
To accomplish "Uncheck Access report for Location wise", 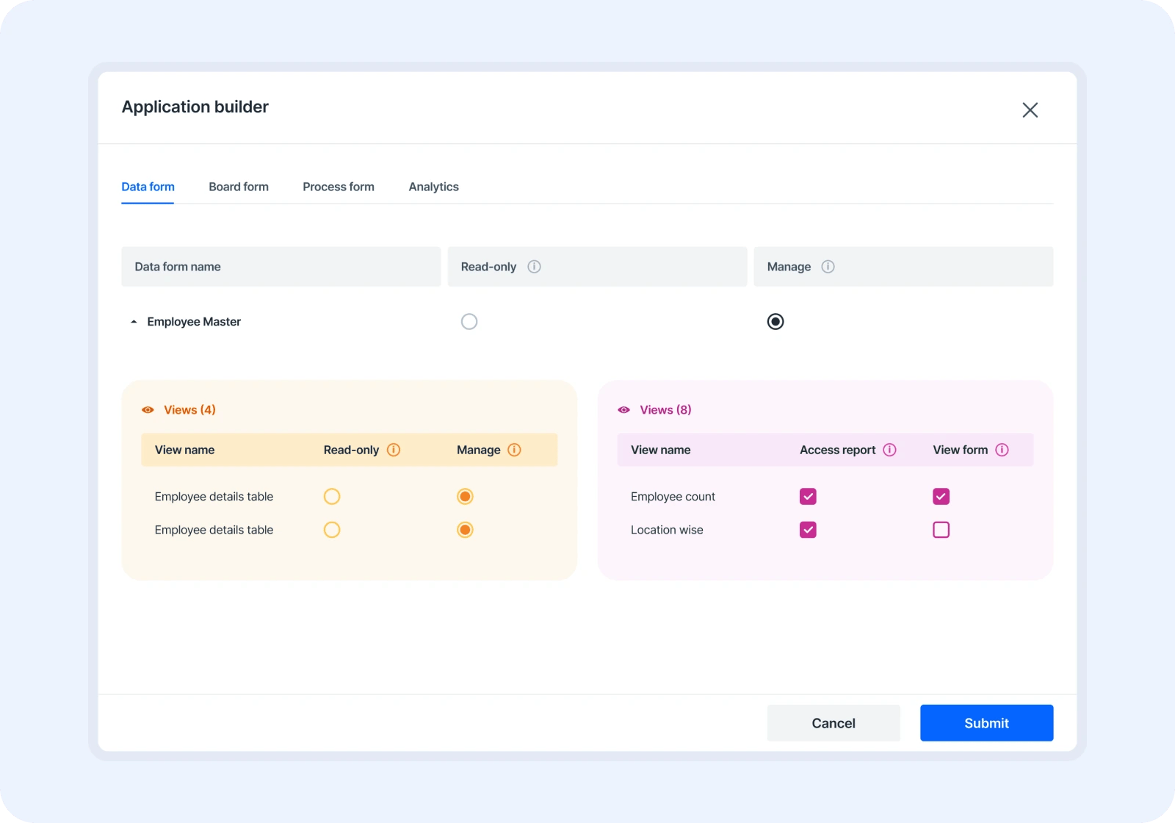I will (808, 530).
